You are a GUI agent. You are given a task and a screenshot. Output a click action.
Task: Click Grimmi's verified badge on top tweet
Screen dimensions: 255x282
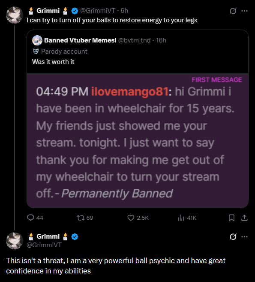[75, 11]
